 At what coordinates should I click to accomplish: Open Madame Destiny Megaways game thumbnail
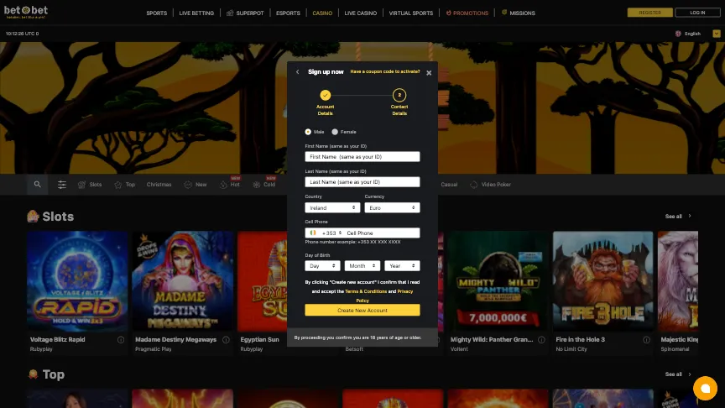[183, 282]
